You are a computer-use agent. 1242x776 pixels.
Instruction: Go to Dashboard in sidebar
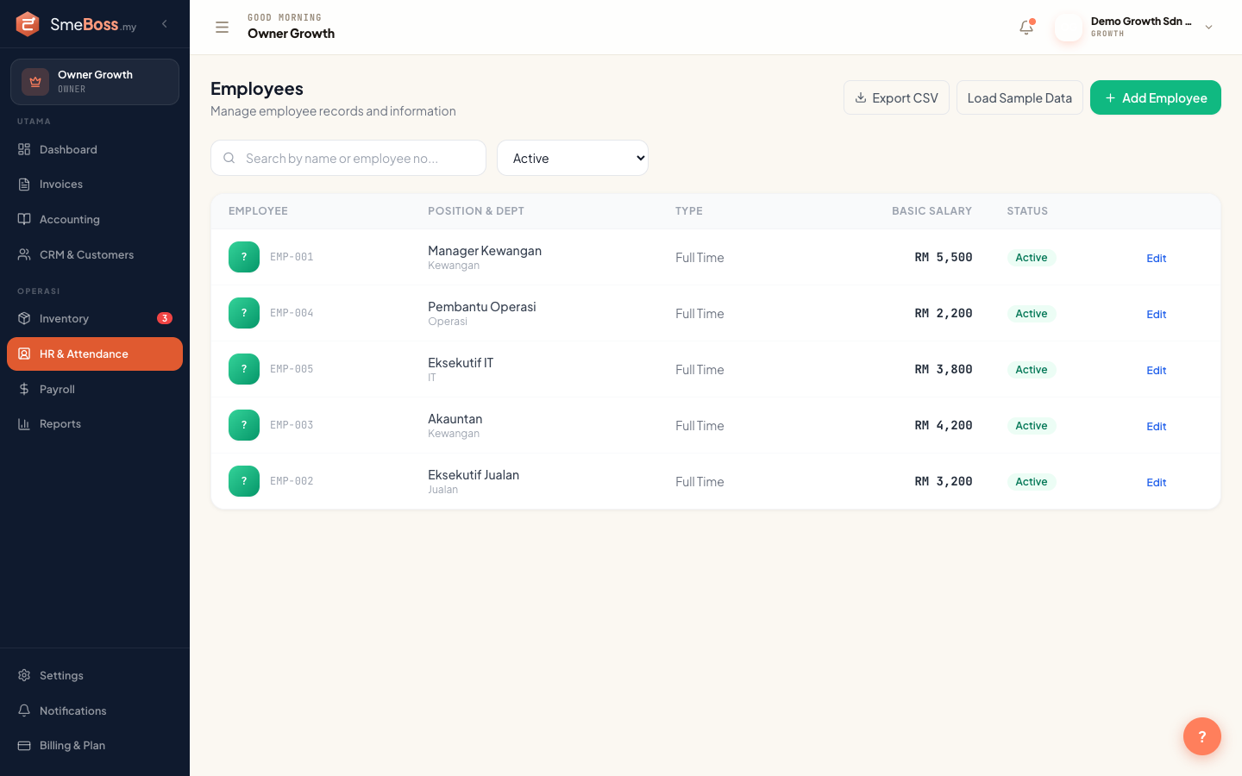95,149
